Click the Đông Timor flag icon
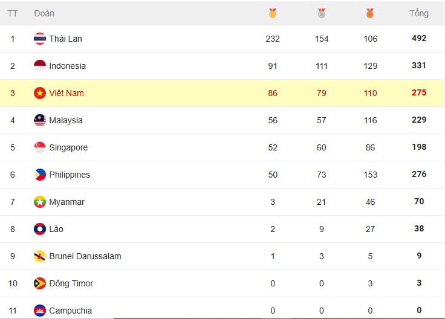 point(40,283)
